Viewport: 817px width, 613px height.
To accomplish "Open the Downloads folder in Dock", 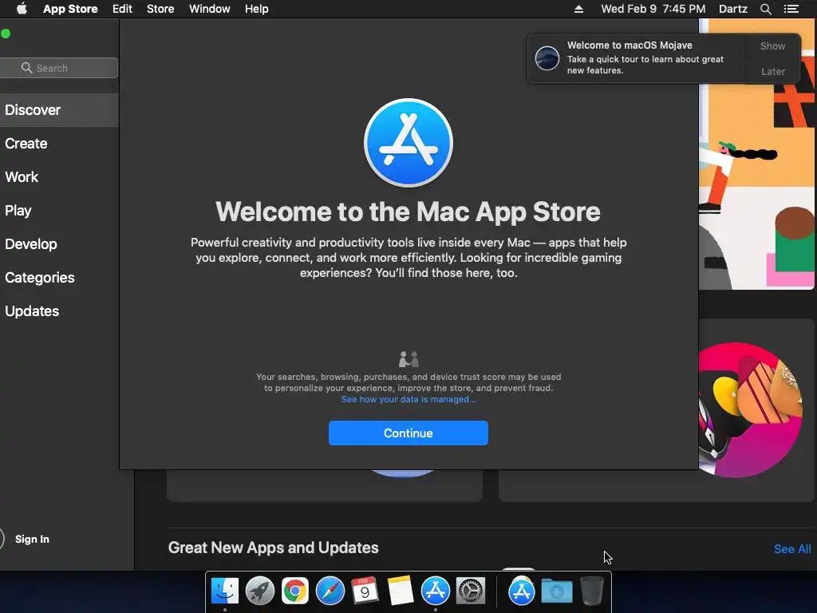I will tap(556, 591).
